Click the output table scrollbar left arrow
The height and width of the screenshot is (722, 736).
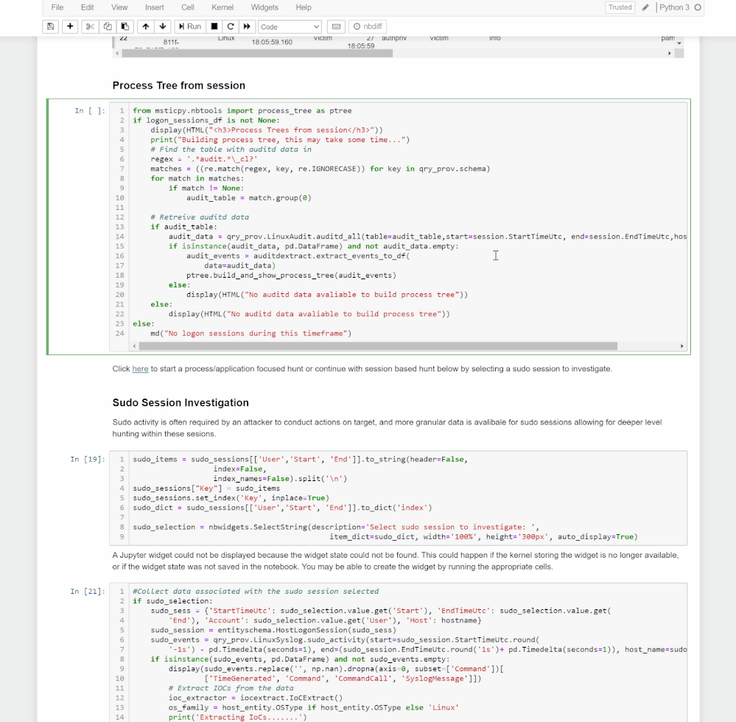(x=117, y=54)
